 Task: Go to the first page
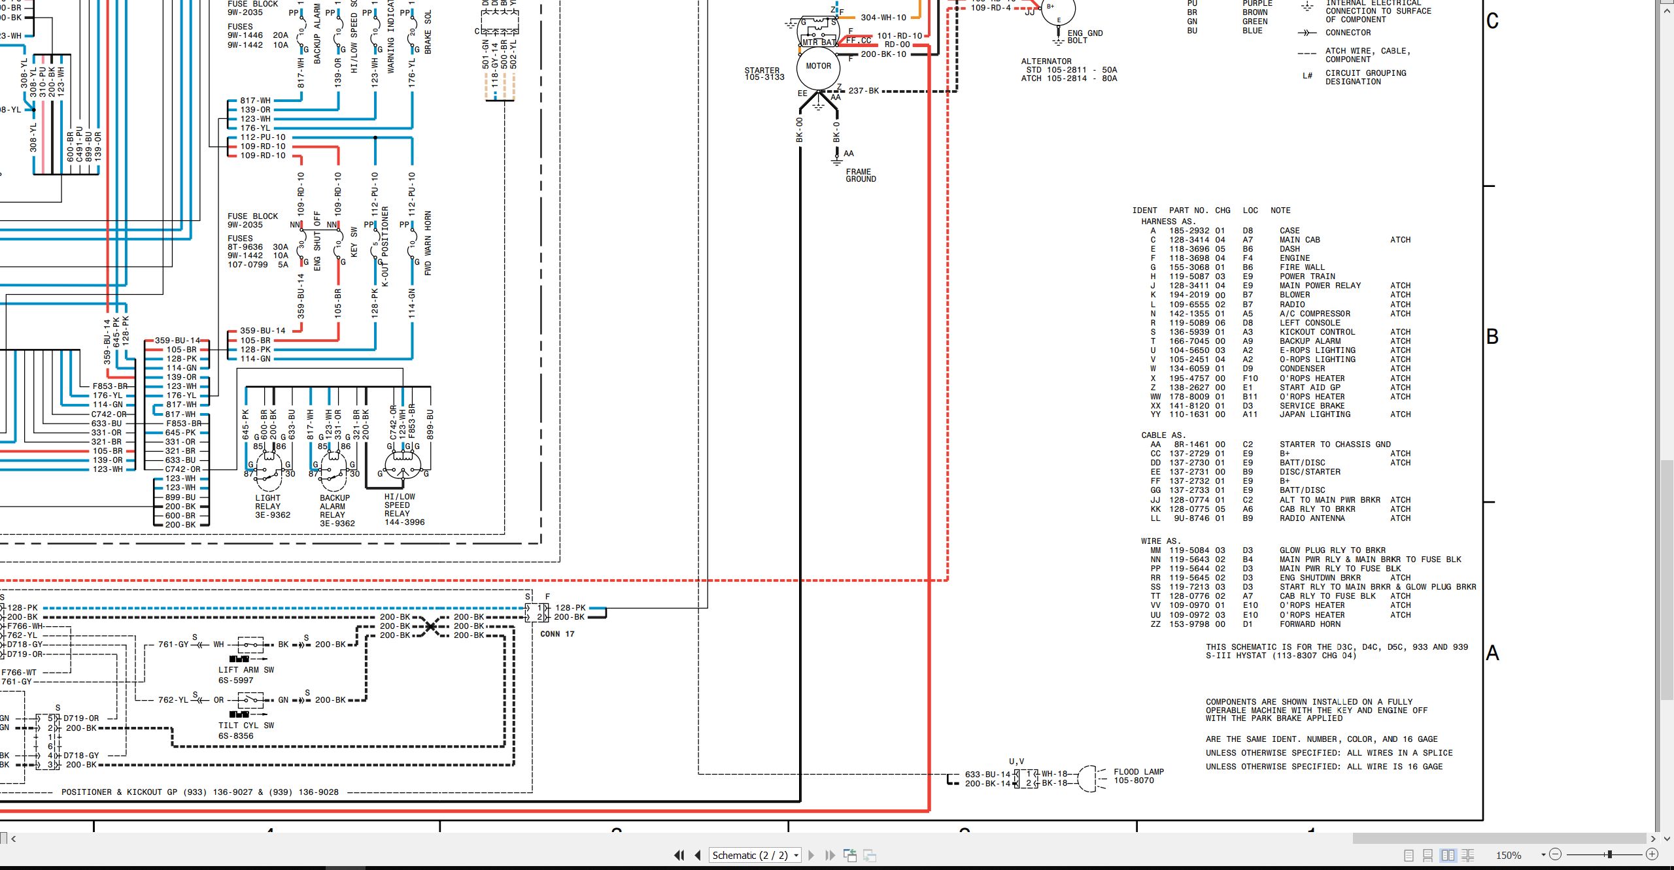pos(679,855)
